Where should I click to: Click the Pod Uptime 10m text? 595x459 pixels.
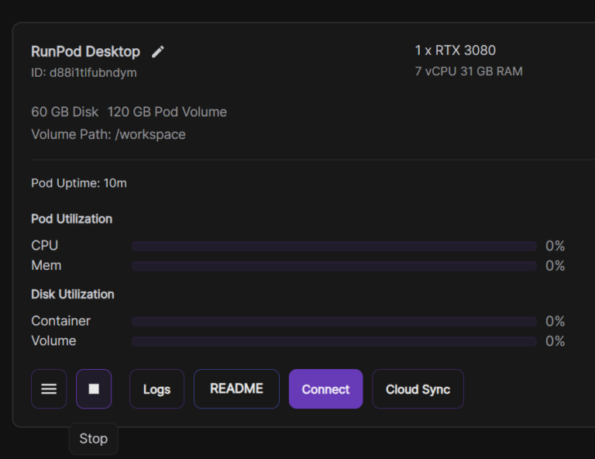[78, 183]
